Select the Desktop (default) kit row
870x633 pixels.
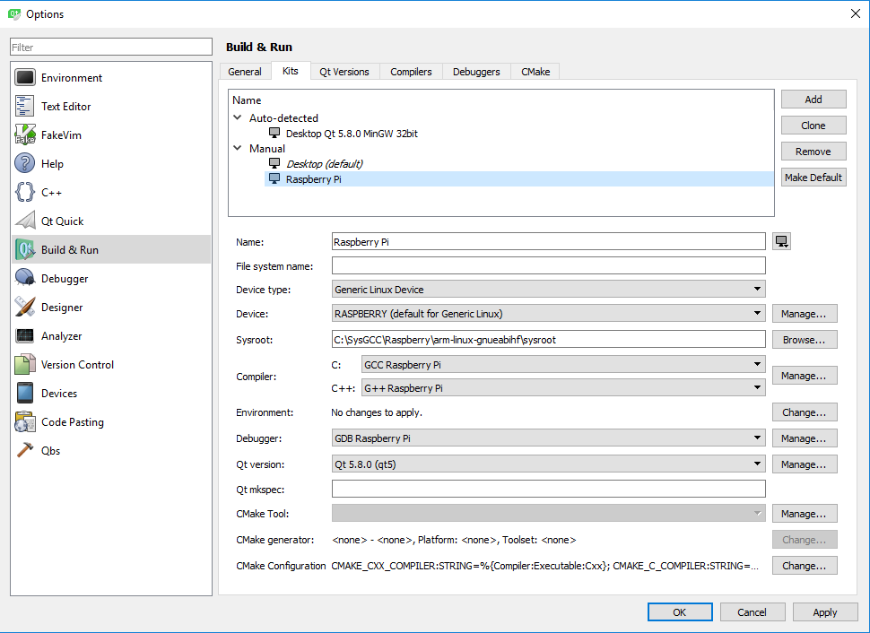[519, 164]
